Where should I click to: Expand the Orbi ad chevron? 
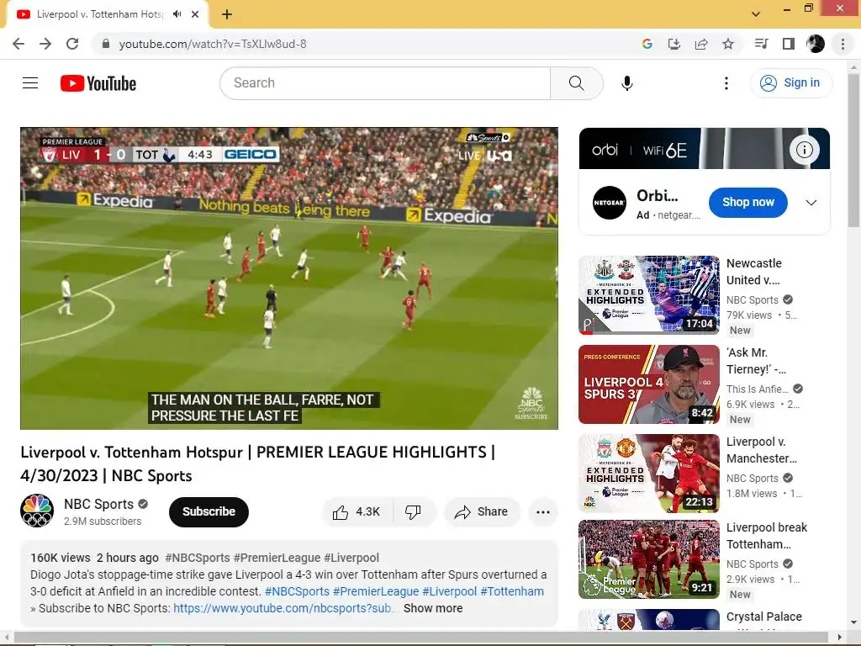click(811, 203)
